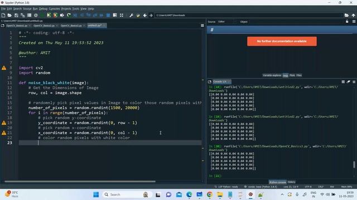Open the PYTHONPATH manager icon
This screenshot has height=200, width=357.
coord(138,15)
